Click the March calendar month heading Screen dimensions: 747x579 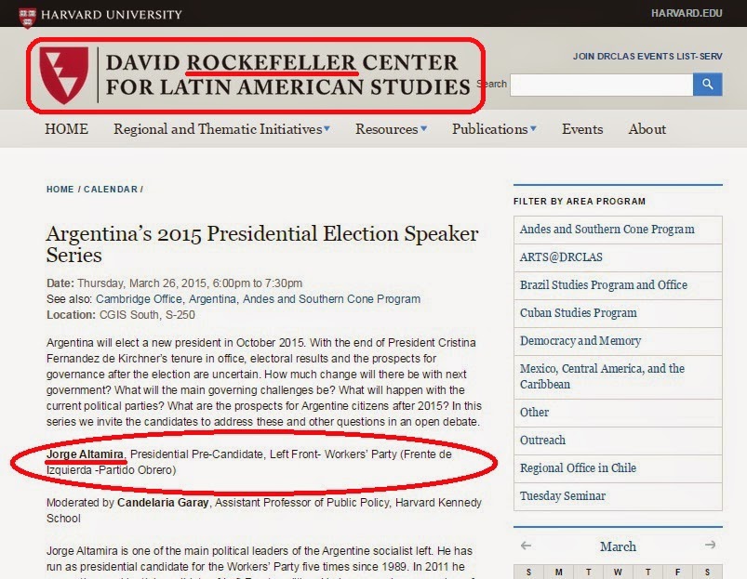click(618, 546)
